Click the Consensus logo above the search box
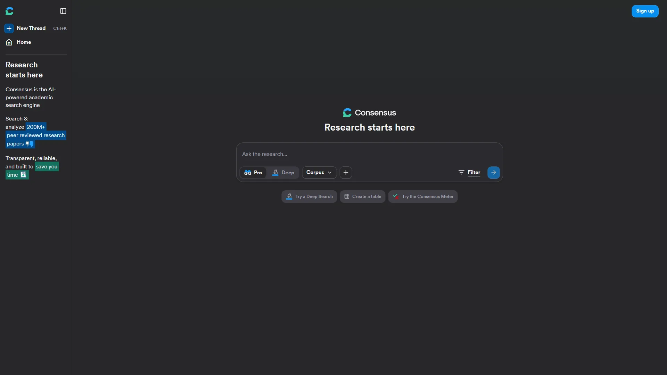 click(369, 112)
